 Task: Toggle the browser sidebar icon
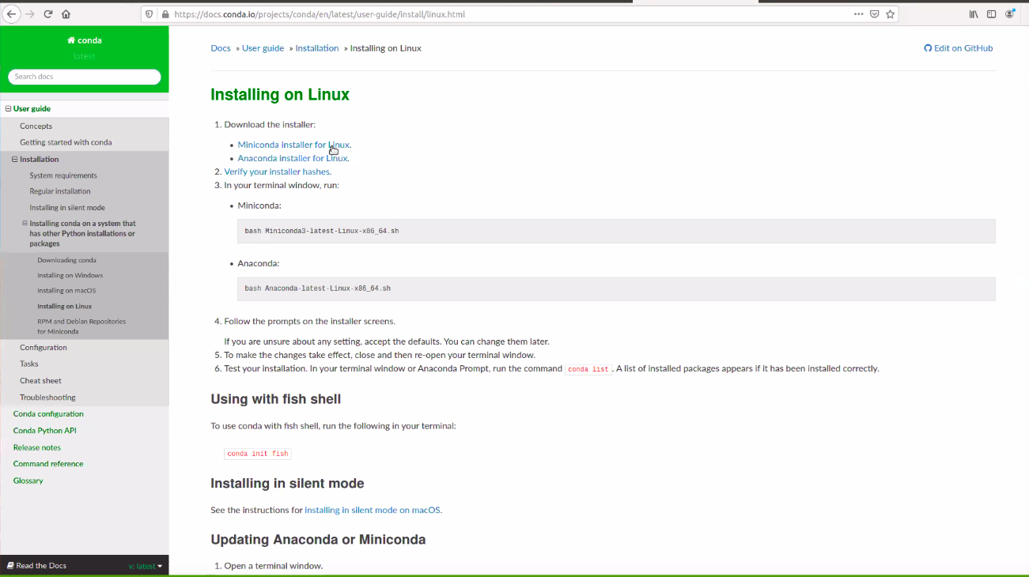click(x=991, y=13)
